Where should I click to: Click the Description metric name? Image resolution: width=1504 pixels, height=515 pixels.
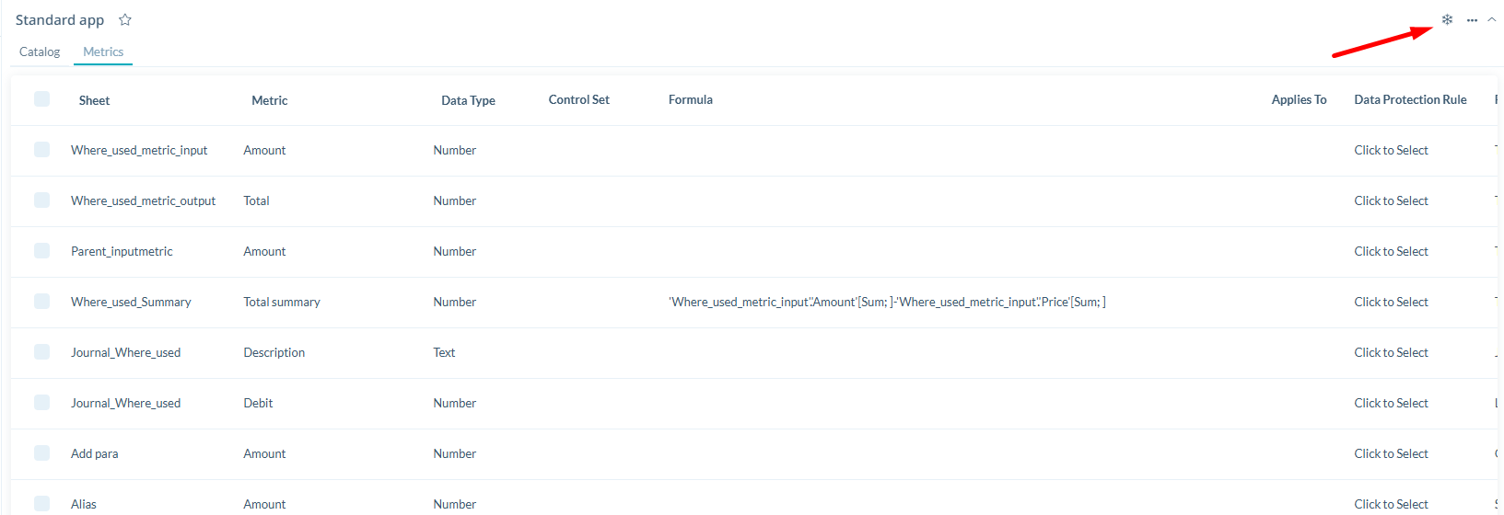(x=274, y=353)
